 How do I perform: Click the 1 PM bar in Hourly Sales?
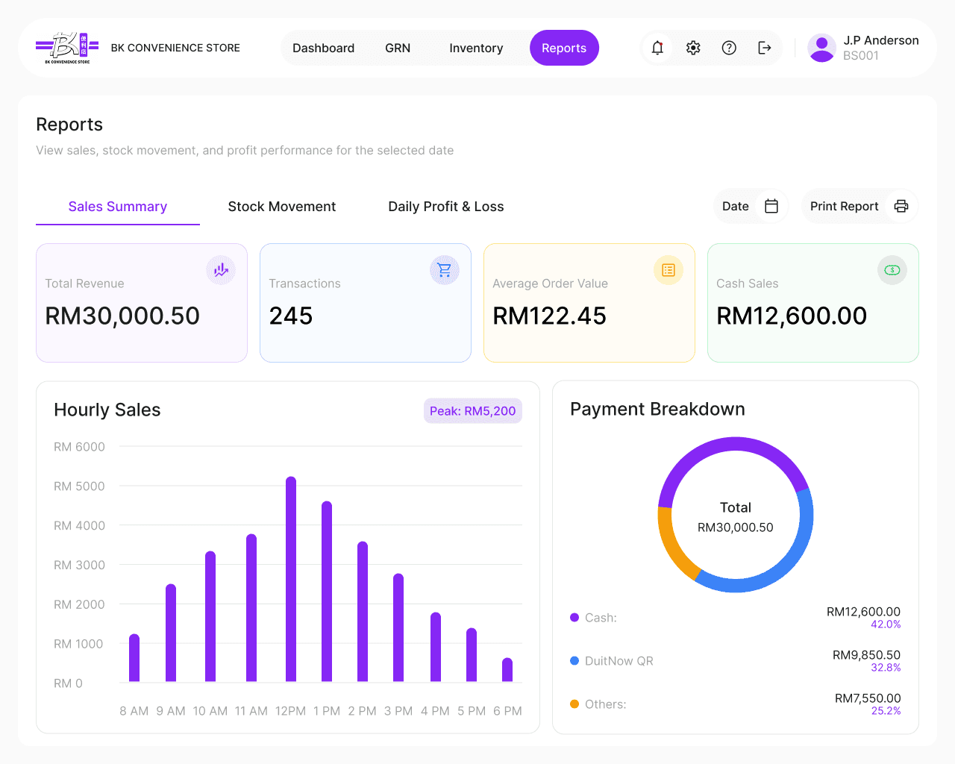pyautogui.click(x=327, y=592)
